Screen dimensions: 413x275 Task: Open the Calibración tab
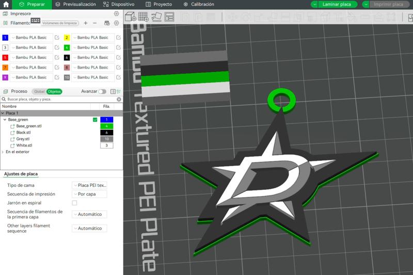pos(199,5)
